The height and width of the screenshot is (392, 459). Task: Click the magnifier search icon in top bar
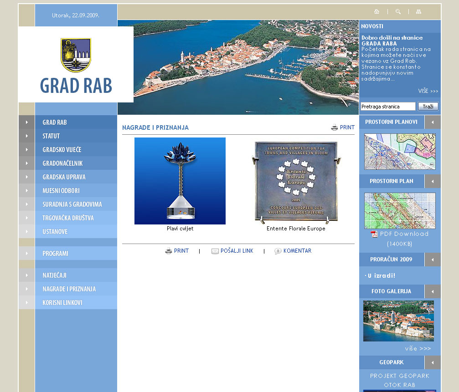point(398,12)
